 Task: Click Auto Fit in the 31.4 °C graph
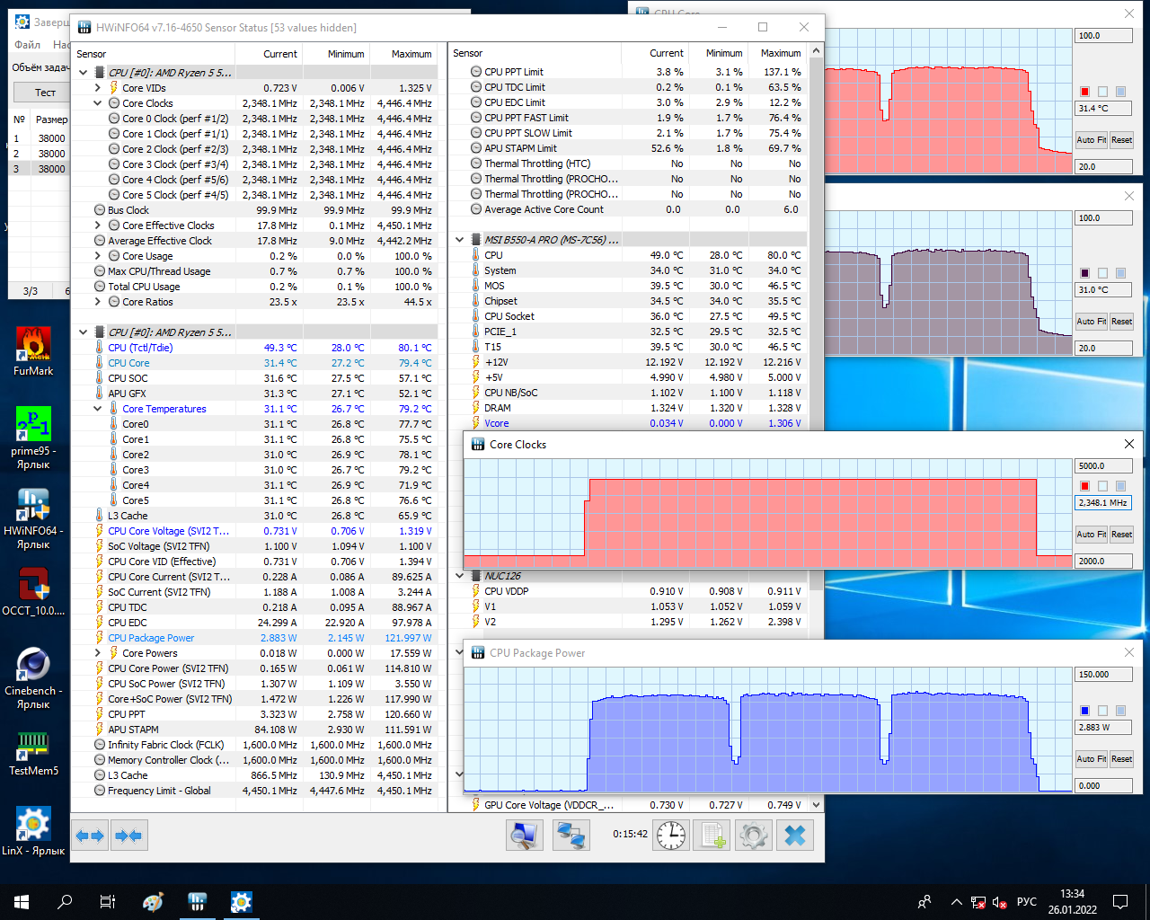1091,140
